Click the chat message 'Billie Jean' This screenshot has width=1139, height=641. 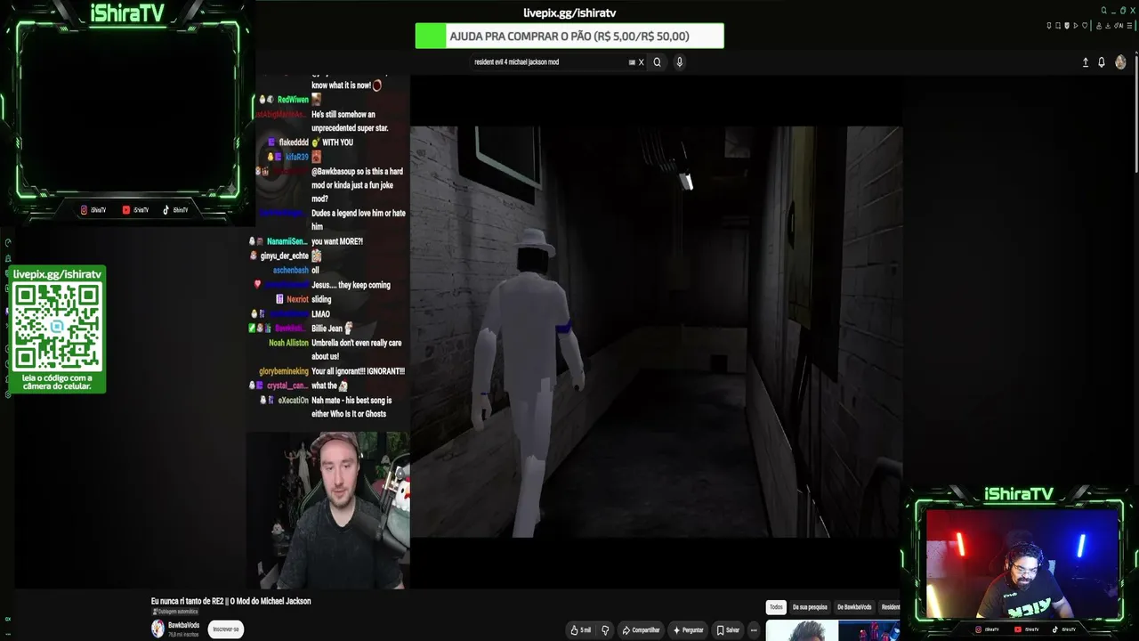327,329
